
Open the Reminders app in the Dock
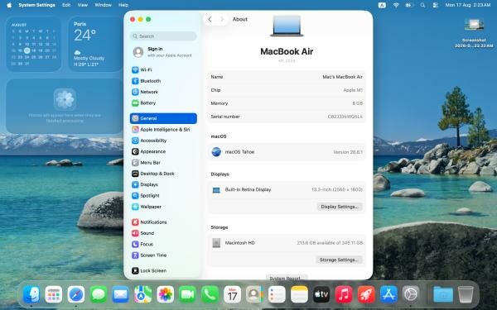point(277,294)
